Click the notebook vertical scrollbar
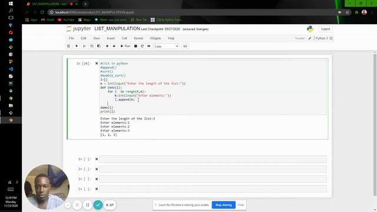 click(x=375, y=124)
